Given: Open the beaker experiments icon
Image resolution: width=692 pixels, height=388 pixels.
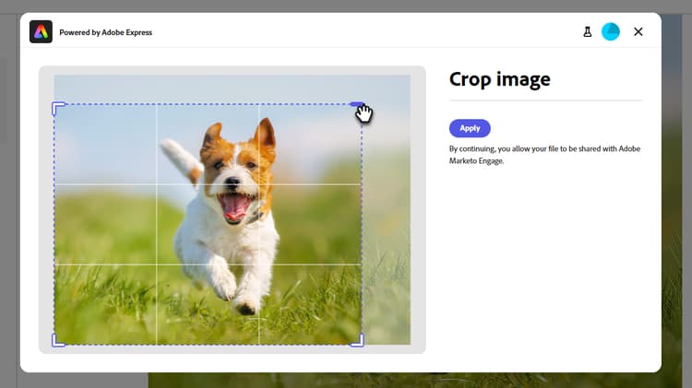Looking at the screenshot, I should [x=588, y=31].
